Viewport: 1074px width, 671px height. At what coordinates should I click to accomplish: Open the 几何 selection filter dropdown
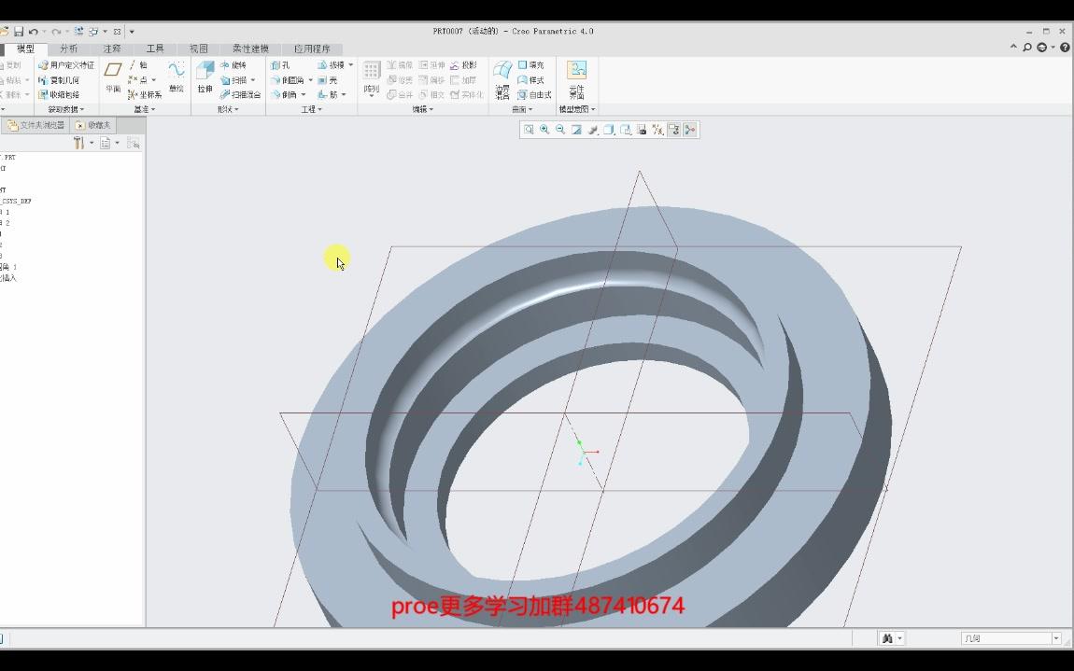pos(1056,638)
